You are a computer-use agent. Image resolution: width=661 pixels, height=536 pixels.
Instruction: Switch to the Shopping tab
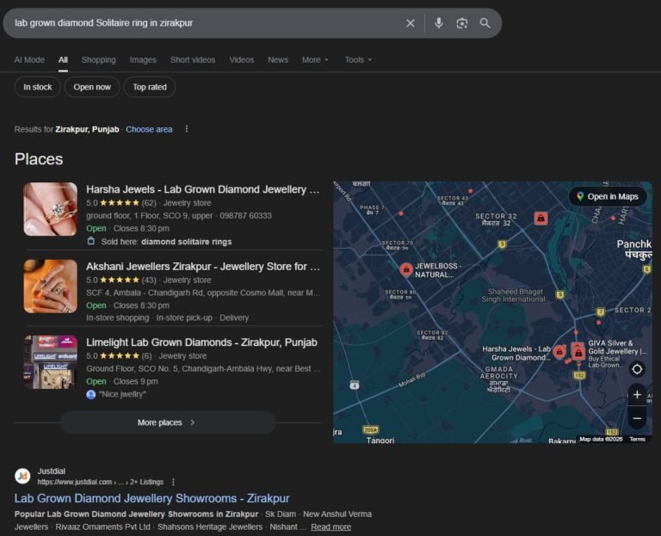(x=99, y=60)
